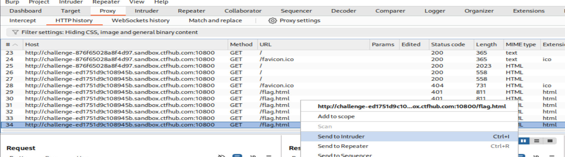Click the filter funnel icon
The width and height of the screenshot is (565, 157).
(15, 32)
